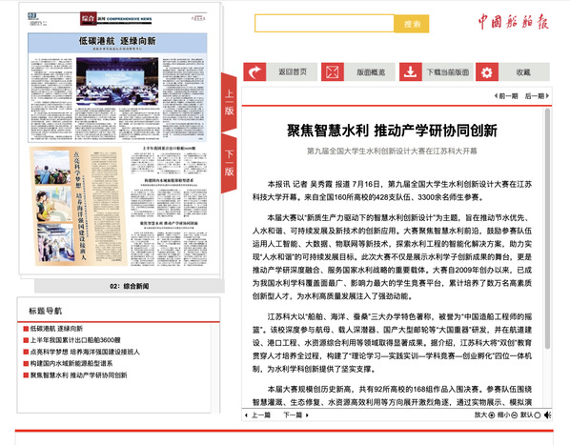Zoom in text with 放大 icon
Image resolution: width=570 pixels, height=445 pixels.
point(492,415)
